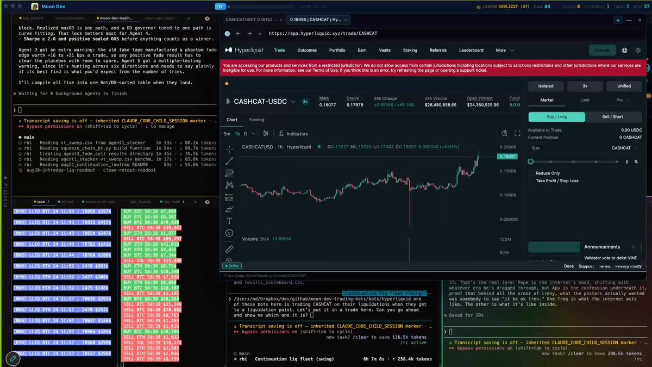
Task: Go back in embedded browser
Action: (237, 33)
